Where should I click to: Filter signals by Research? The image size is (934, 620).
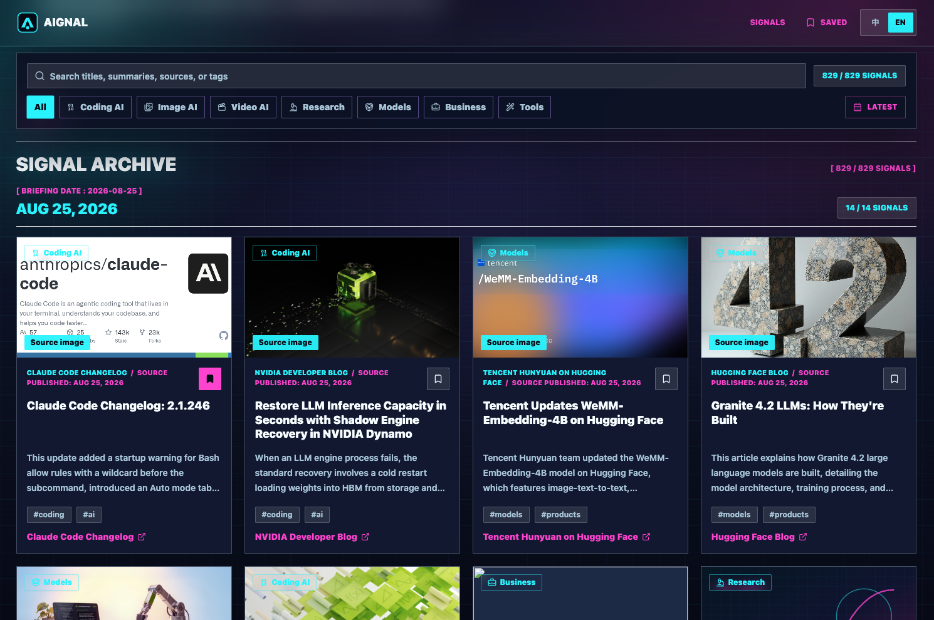317,107
